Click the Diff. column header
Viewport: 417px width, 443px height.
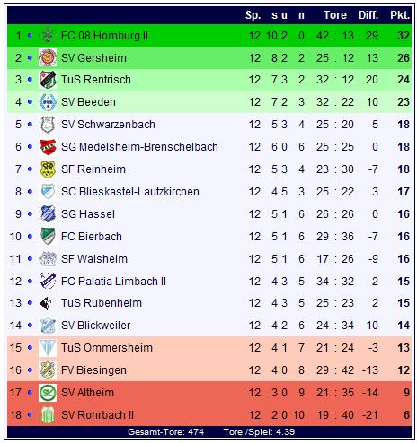[x=368, y=15]
